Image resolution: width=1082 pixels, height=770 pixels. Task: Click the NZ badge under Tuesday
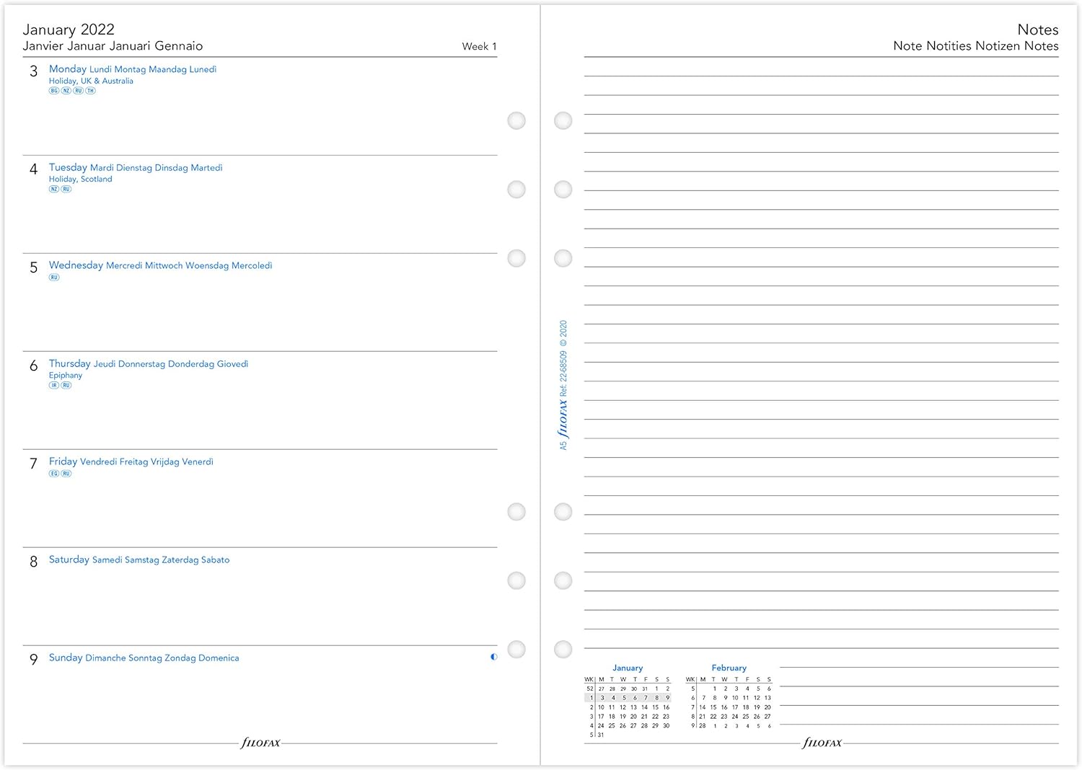click(54, 189)
